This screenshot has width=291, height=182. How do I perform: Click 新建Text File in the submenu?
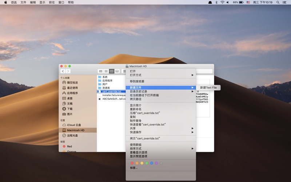pyautogui.click(x=208, y=88)
